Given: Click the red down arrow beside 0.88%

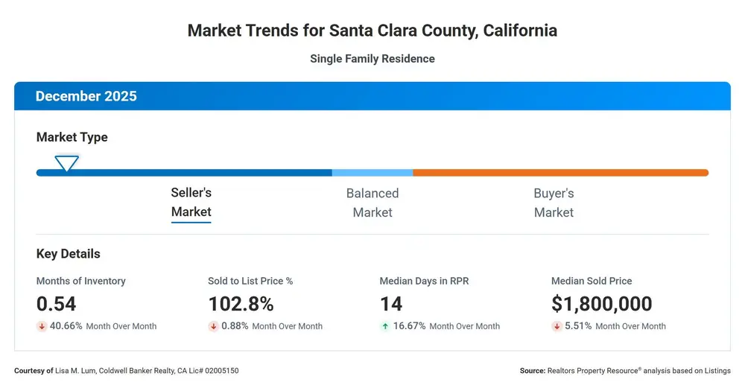Looking at the screenshot, I should (213, 326).
